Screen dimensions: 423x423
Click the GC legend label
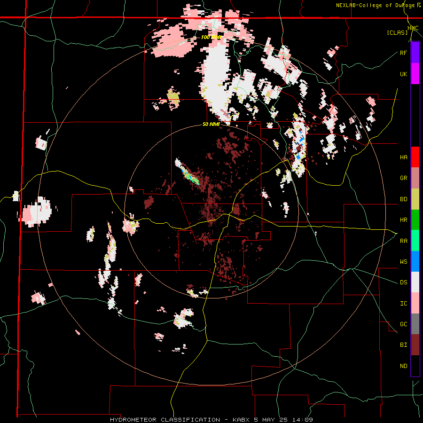[x=403, y=324]
